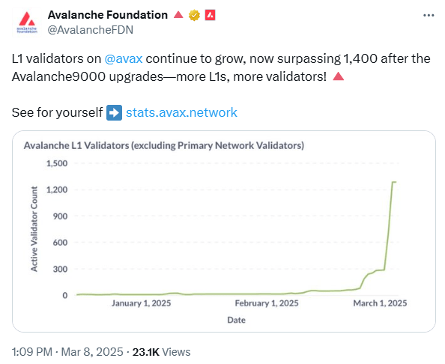Click the Avalanche Foundation display name
Viewport: 445px width, 364px height.
pyautogui.click(x=108, y=15)
